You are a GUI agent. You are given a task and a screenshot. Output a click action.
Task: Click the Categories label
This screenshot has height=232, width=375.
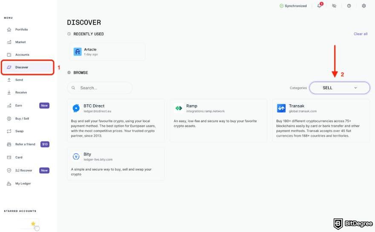click(298, 88)
